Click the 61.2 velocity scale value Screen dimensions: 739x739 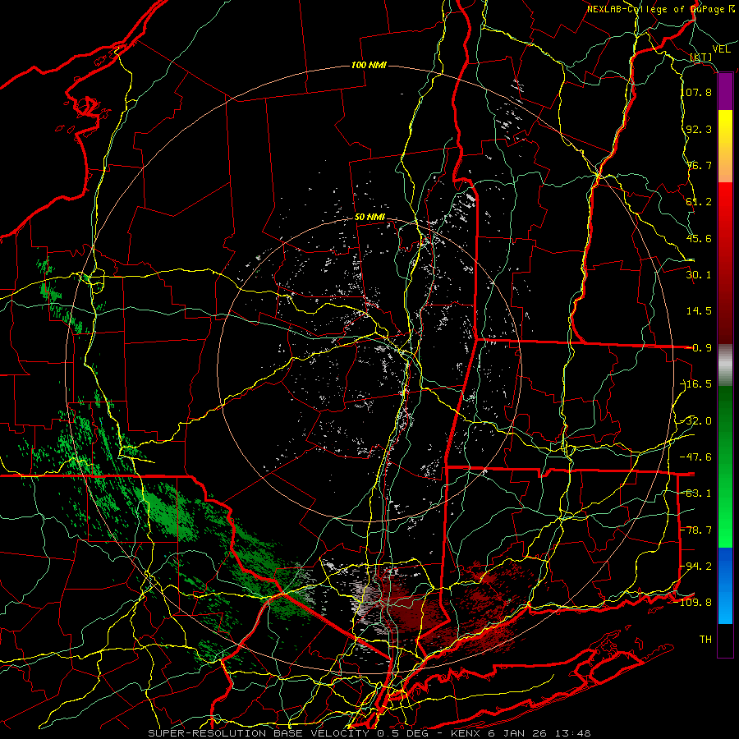coord(699,202)
